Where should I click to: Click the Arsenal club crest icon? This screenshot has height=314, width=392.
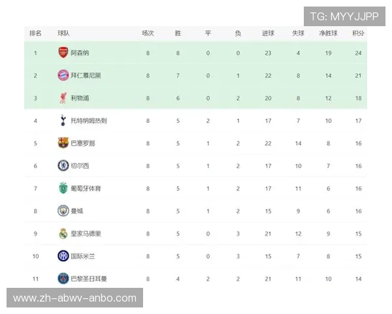tap(63, 53)
